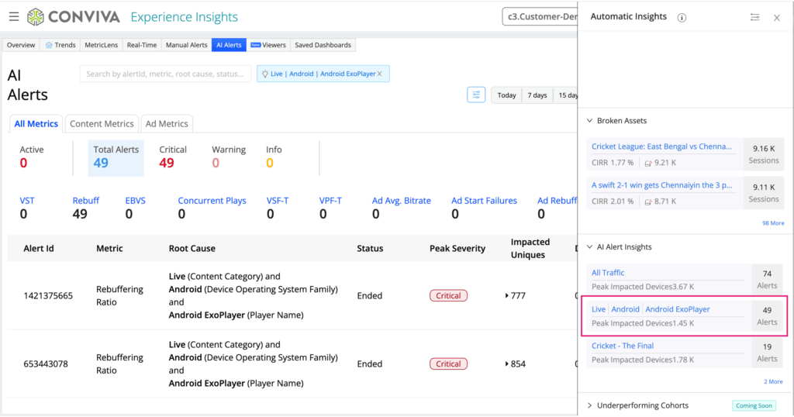Open the c3.Customer account dropdown

(540, 17)
